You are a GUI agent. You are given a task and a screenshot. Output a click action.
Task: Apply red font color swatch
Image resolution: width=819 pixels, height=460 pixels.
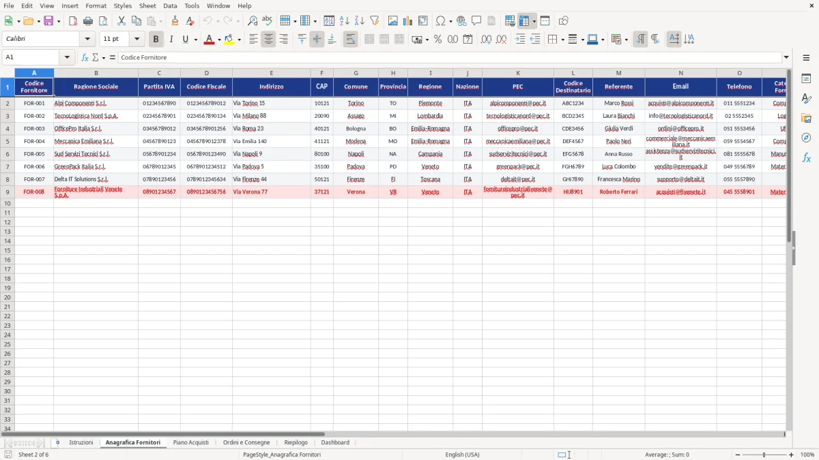click(209, 40)
